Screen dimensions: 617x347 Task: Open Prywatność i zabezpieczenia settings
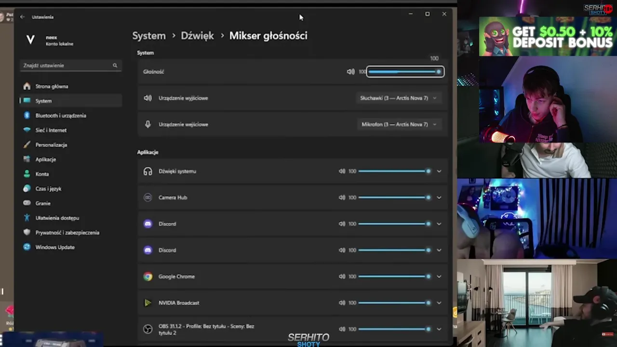point(71,233)
